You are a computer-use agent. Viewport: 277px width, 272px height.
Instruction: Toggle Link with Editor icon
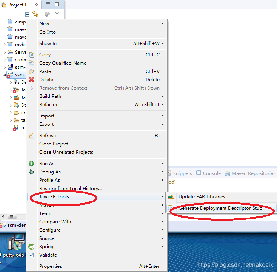pos(35,14)
